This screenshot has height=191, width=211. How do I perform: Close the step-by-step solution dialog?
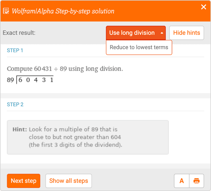pos(204,7)
